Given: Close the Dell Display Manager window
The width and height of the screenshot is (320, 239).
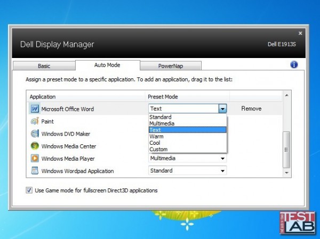Looking at the screenshot, I should [x=300, y=33].
